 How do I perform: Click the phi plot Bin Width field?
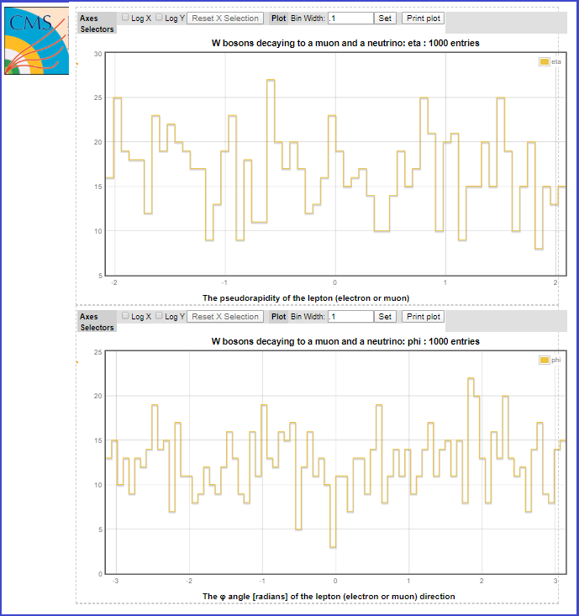[x=350, y=317]
